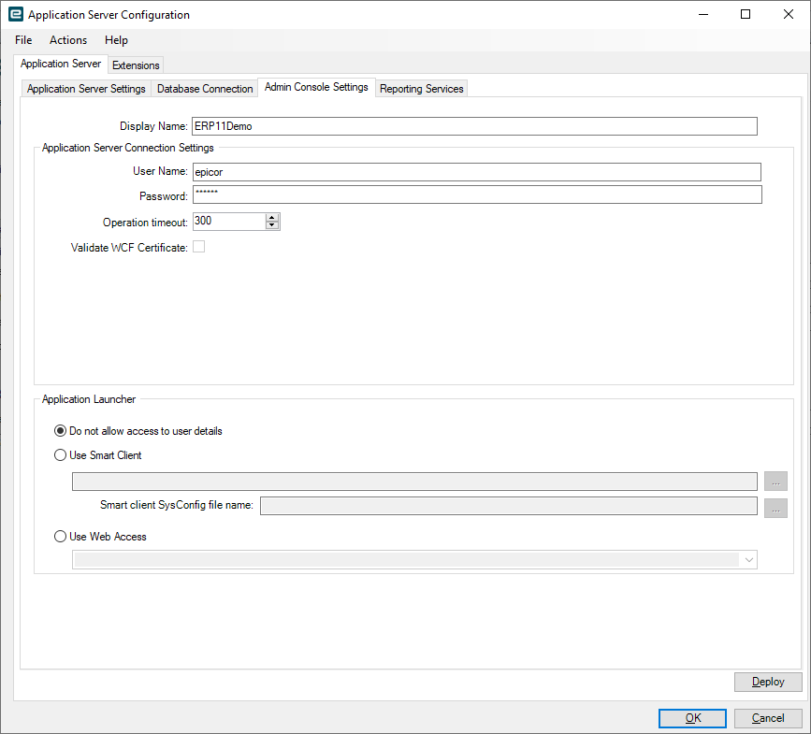Switch to the Extensions tab
811x734 pixels.
pos(136,65)
